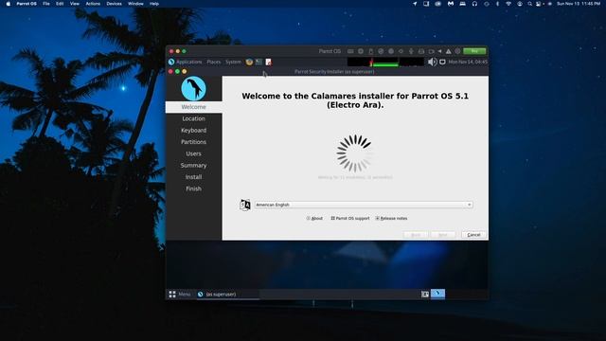The image size is (606, 341).
Task: Open the File menu in macOS menu bar
Action: pos(46,4)
